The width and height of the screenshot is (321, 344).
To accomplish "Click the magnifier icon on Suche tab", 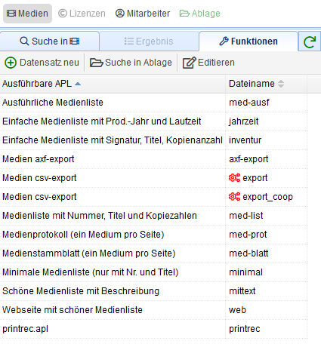I will (x=24, y=41).
